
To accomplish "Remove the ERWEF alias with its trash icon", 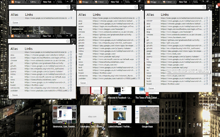I will 207,21.
